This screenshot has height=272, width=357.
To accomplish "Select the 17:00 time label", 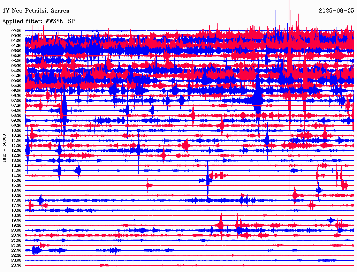I will pyautogui.click(x=16, y=200).
